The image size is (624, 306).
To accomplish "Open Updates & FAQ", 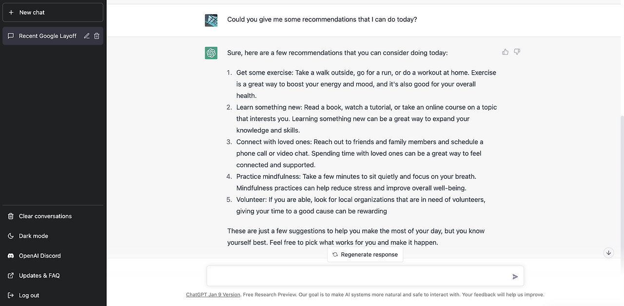I will pos(39,276).
